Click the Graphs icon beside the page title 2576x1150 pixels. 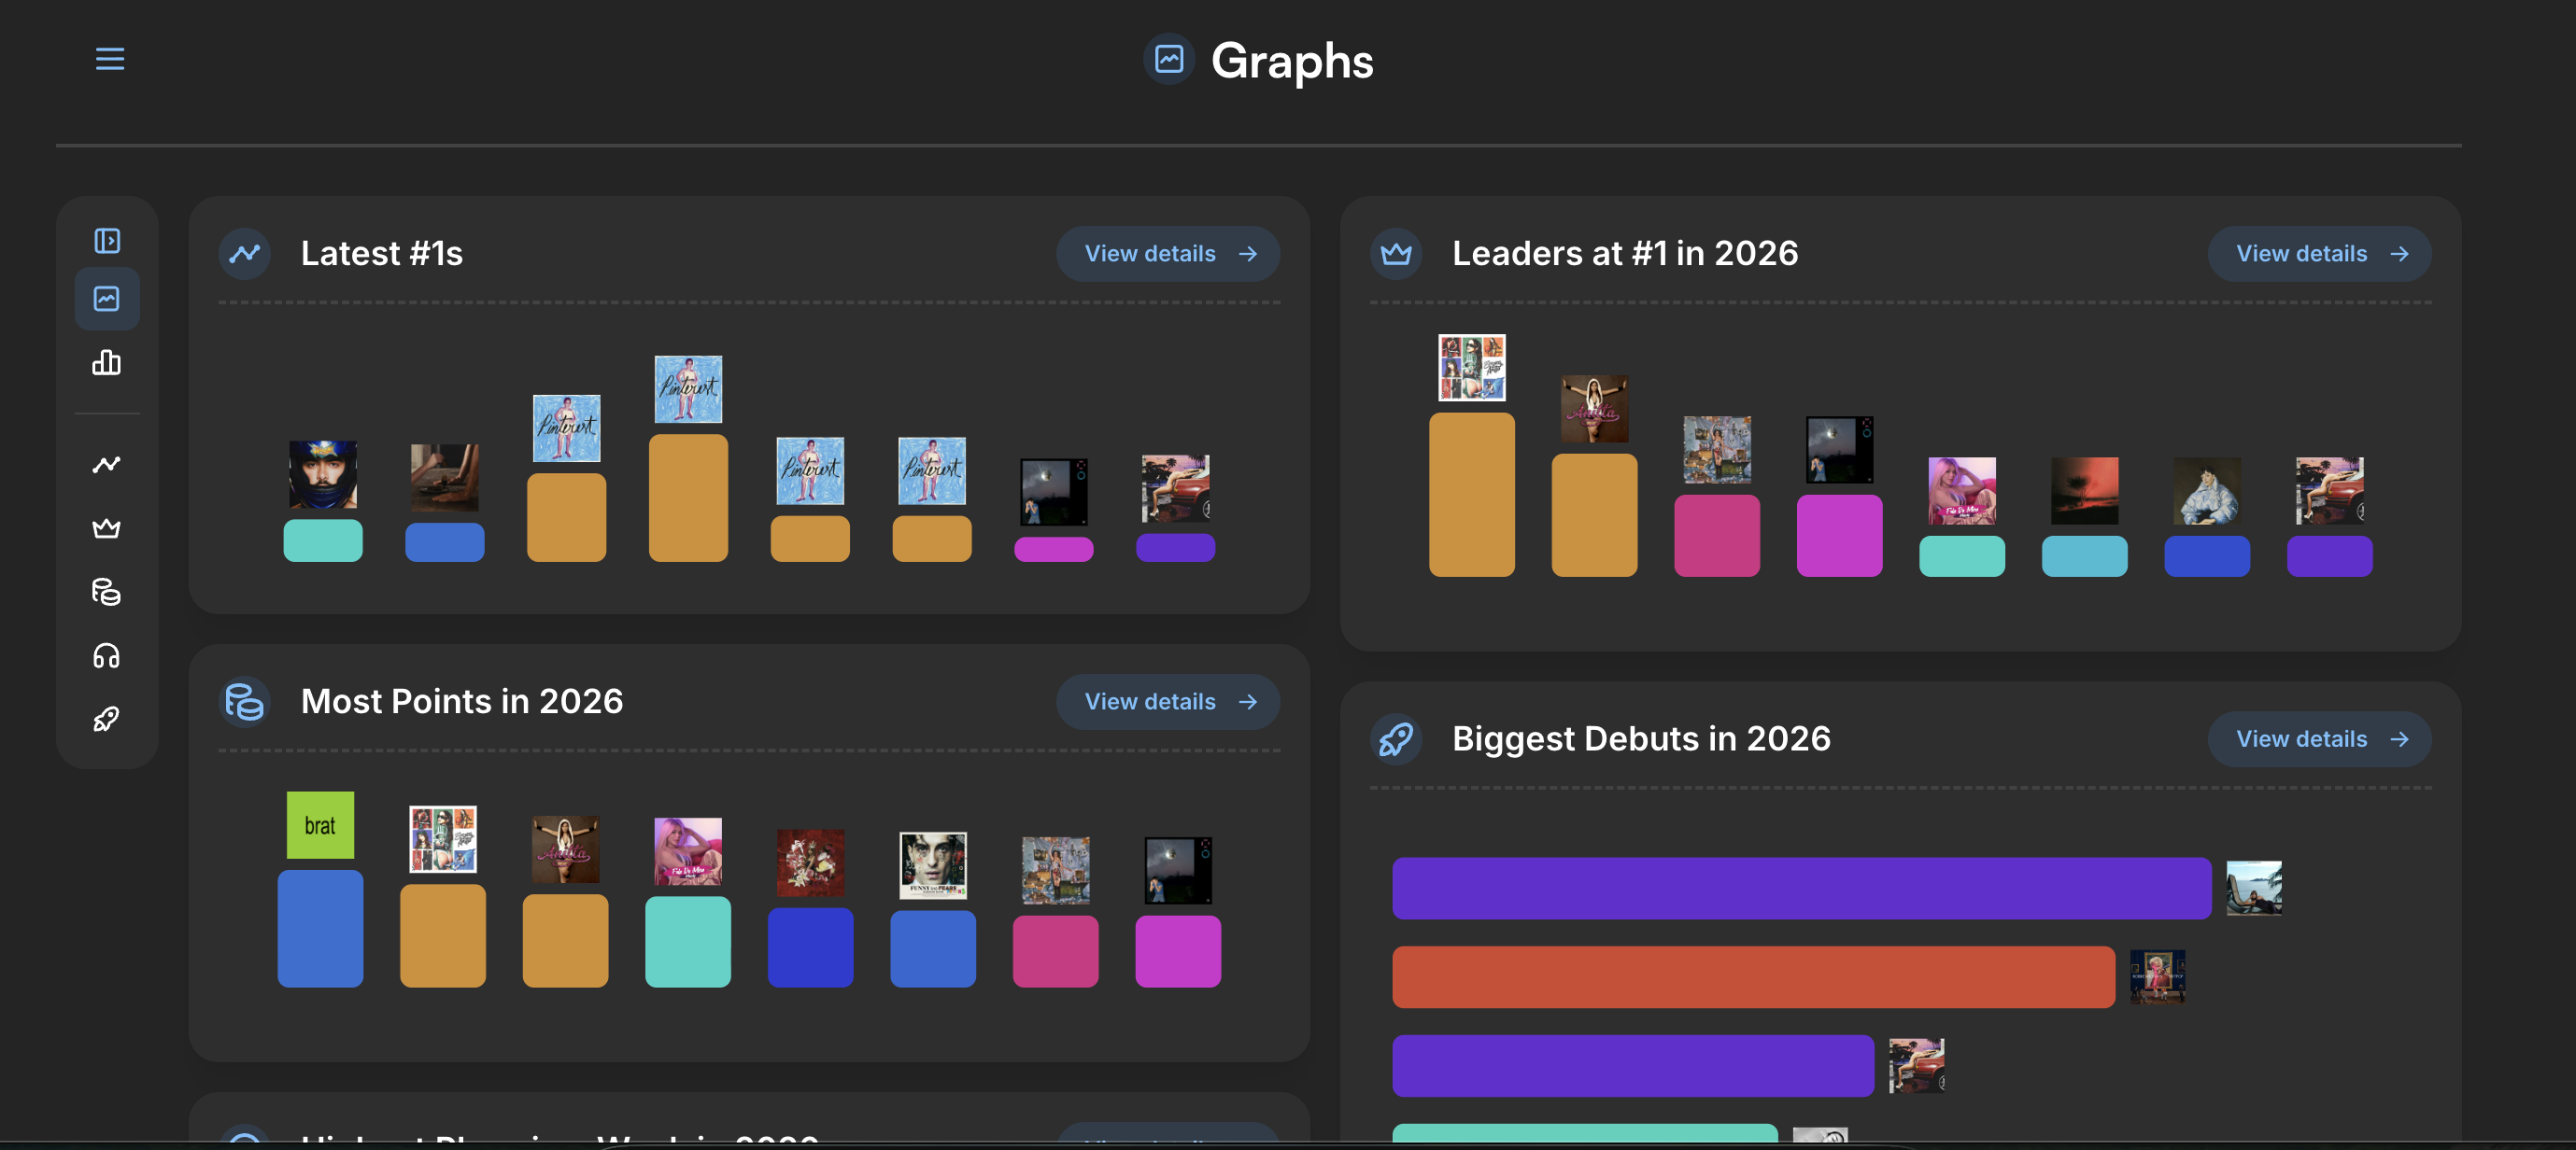[x=1169, y=59]
